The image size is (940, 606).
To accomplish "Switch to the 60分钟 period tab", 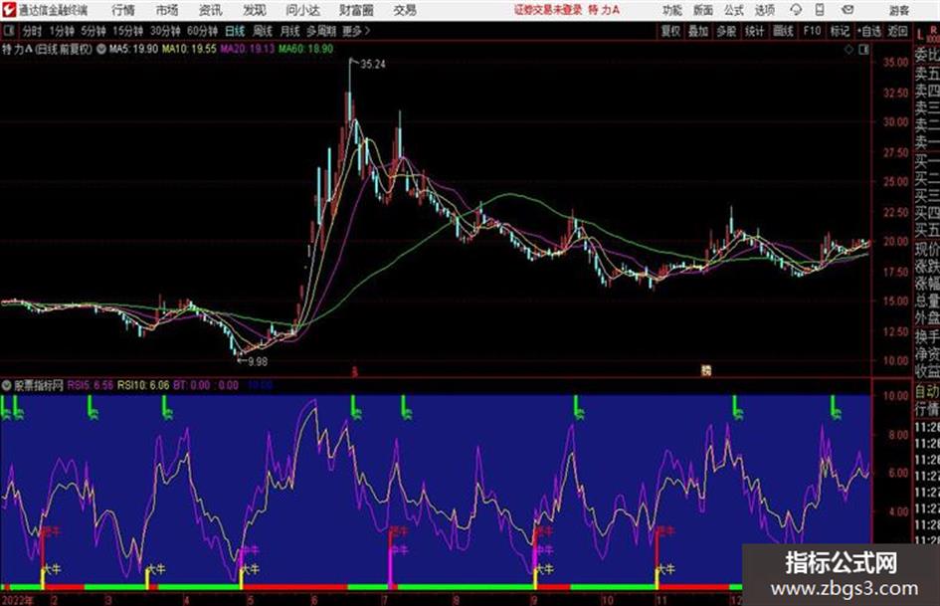I will click(203, 31).
